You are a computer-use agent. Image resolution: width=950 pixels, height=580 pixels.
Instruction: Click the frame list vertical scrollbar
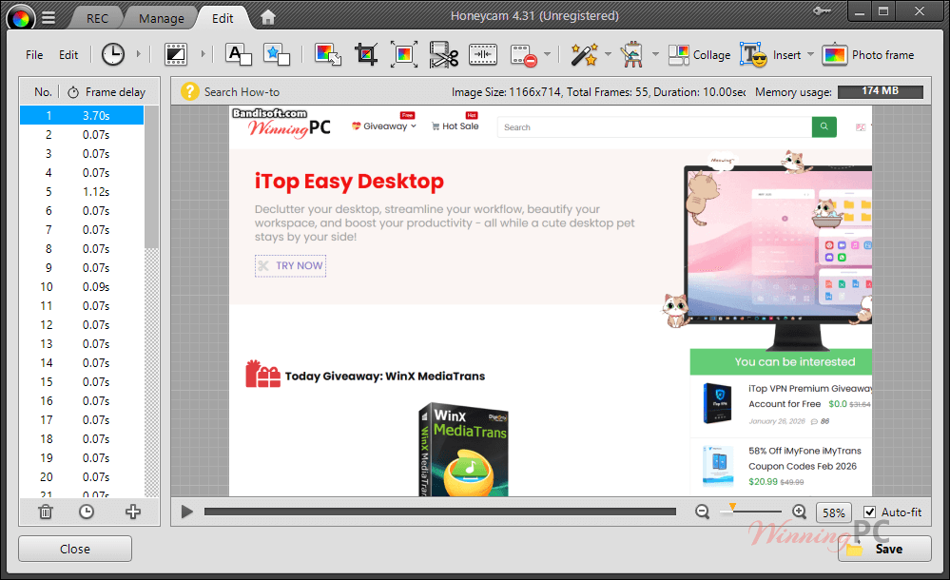click(151, 177)
